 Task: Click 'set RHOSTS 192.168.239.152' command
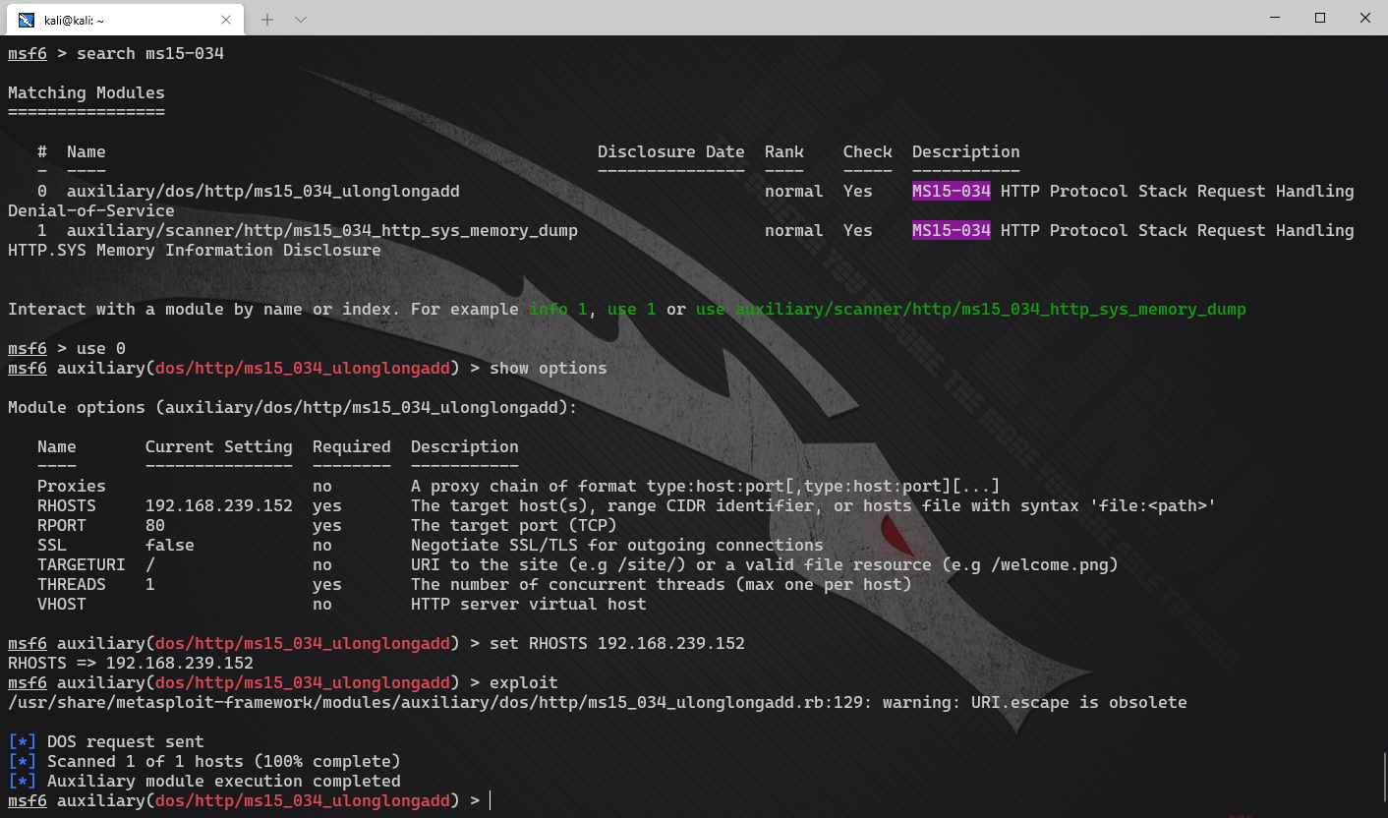(x=617, y=643)
